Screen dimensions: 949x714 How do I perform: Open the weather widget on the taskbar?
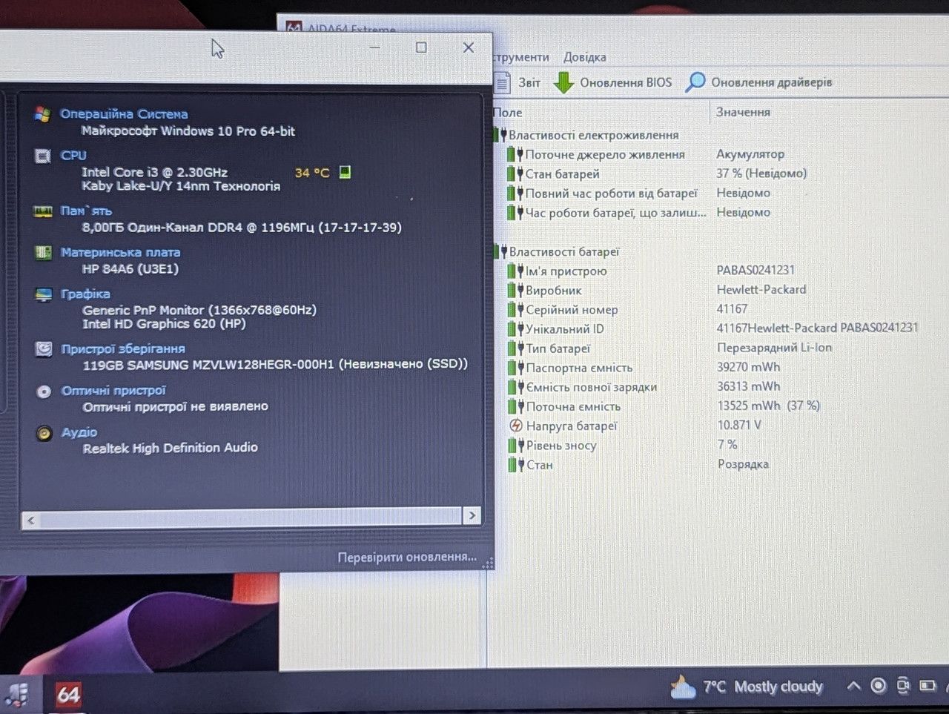point(746,687)
